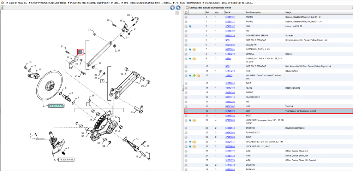Click the add icon for PLATE 48113480 row
This screenshot has width=353, height=171.
pyautogui.click(x=186, y=88)
